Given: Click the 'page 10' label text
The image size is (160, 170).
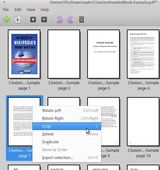Looking at the screenshot, I should click(143, 156).
